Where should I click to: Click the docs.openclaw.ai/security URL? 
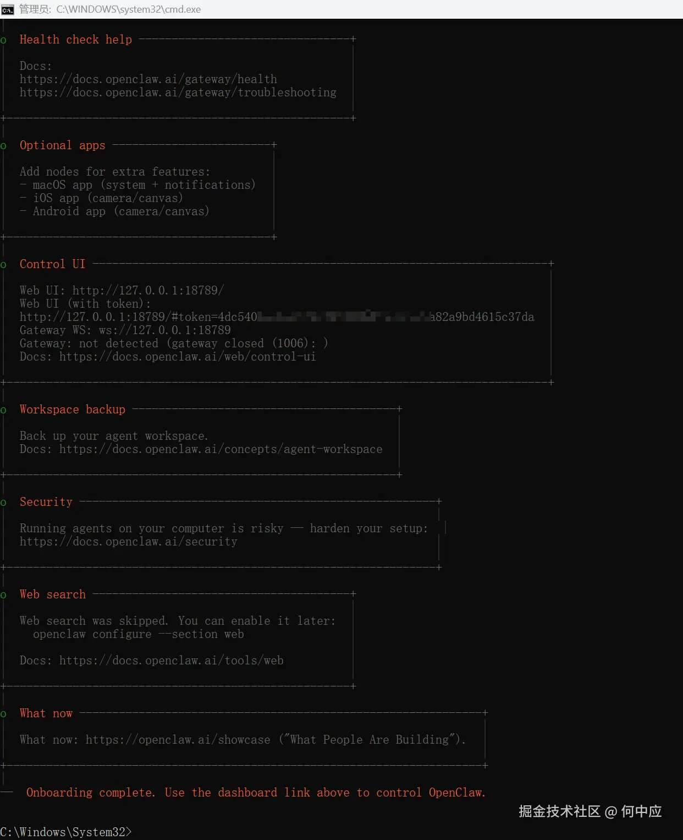(129, 542)
